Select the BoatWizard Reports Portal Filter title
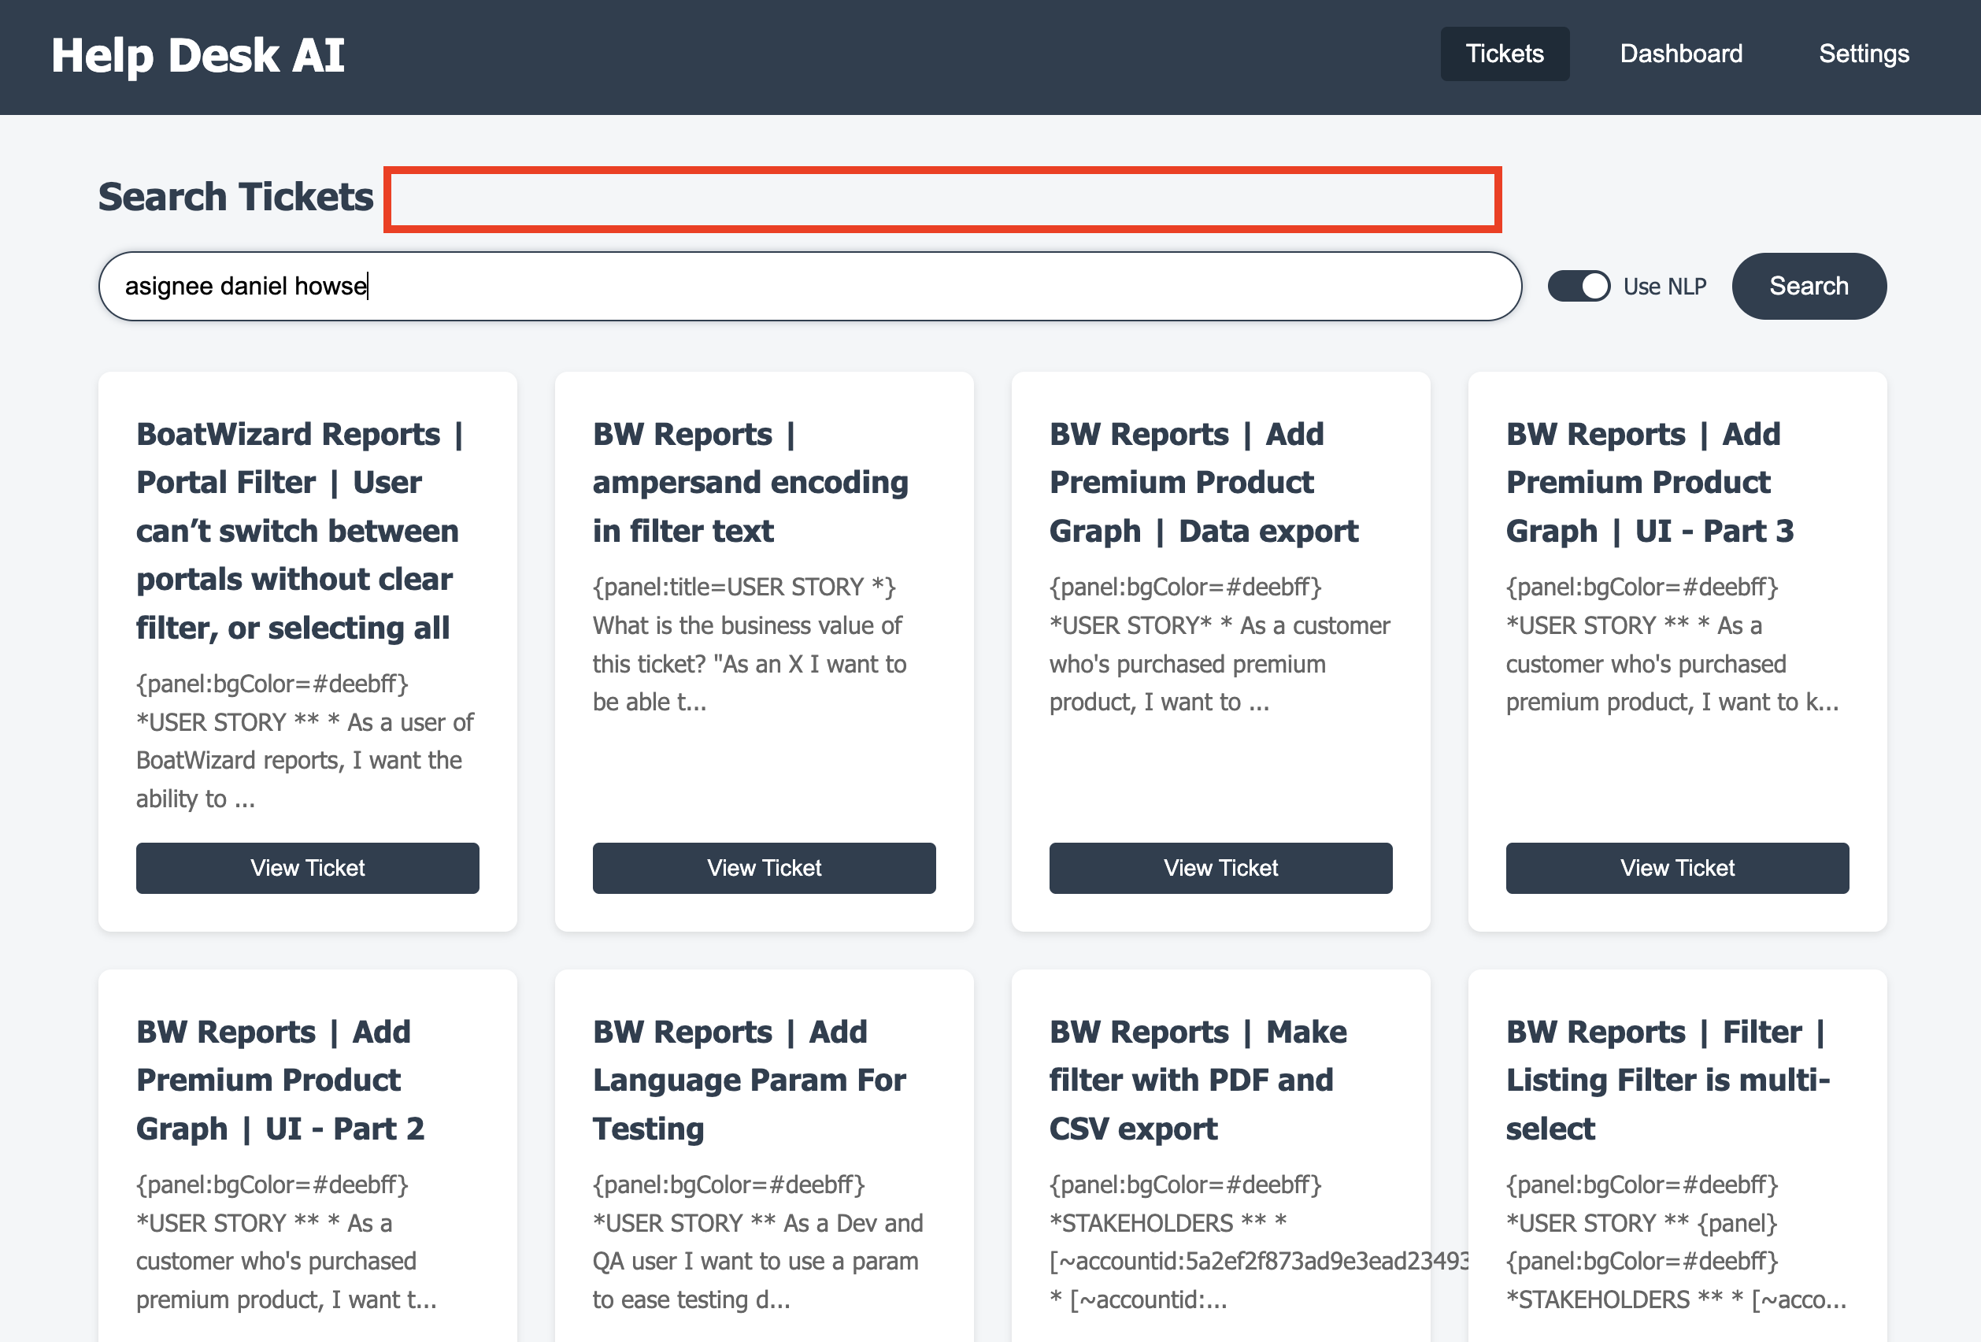Screen dimensions: 1981x1342 pos(298,530)
